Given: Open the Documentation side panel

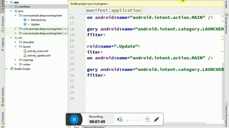Looking at the screenshot, I should 226,23.
